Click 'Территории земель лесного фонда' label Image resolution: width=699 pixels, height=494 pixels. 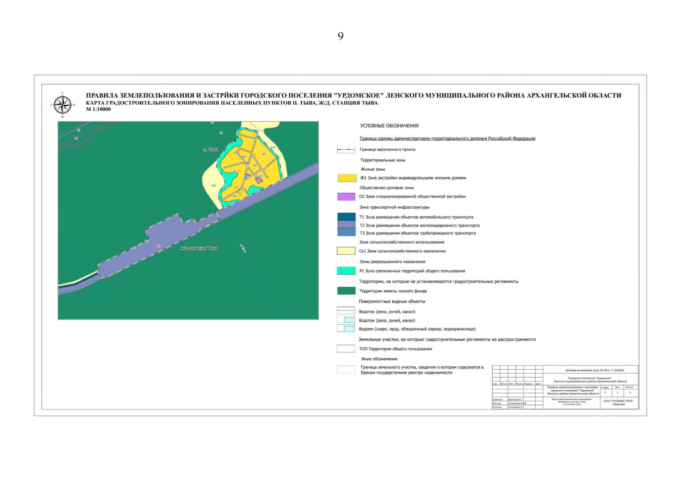click(x=393, y=291)
